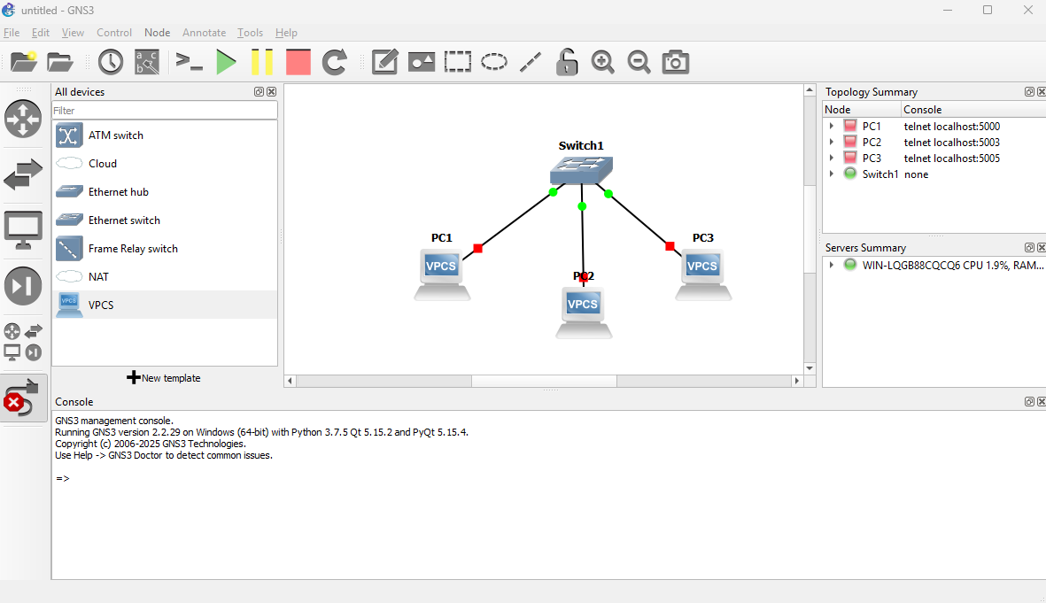Open console connect to all nodes

pos(189,62)
